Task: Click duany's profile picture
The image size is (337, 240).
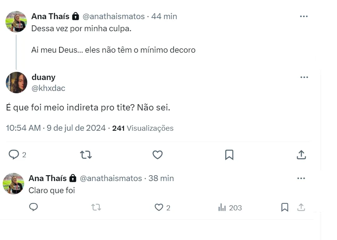Action: tap(16, 82)
